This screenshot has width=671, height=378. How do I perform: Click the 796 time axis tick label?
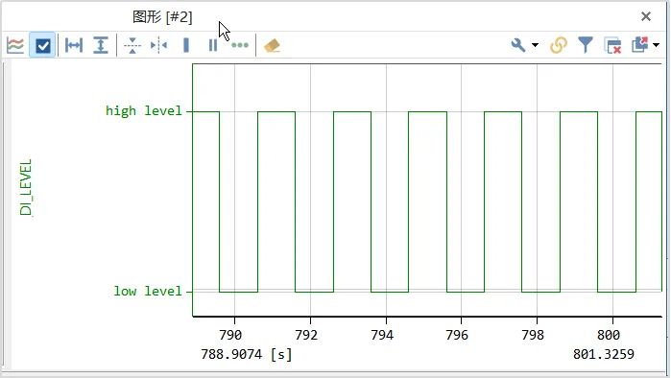(457, 335)
